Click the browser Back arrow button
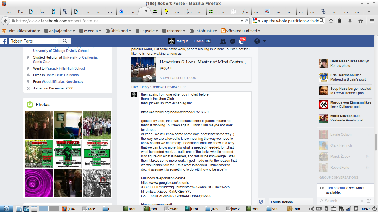378x212 pixels. (5, 21)
